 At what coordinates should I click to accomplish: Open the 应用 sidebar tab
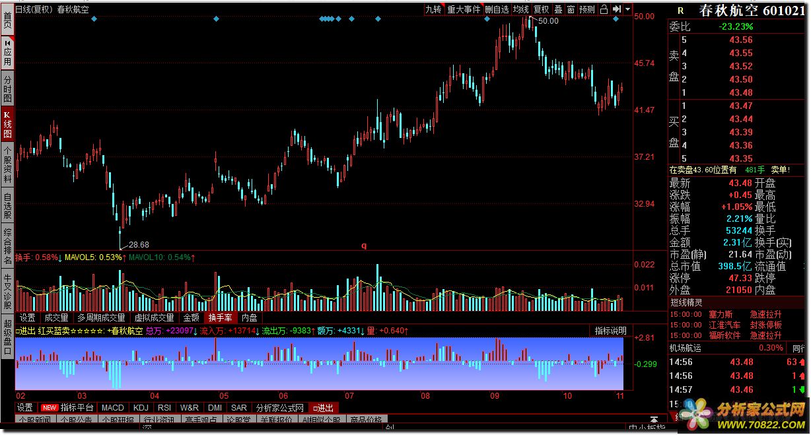(7, 52)
